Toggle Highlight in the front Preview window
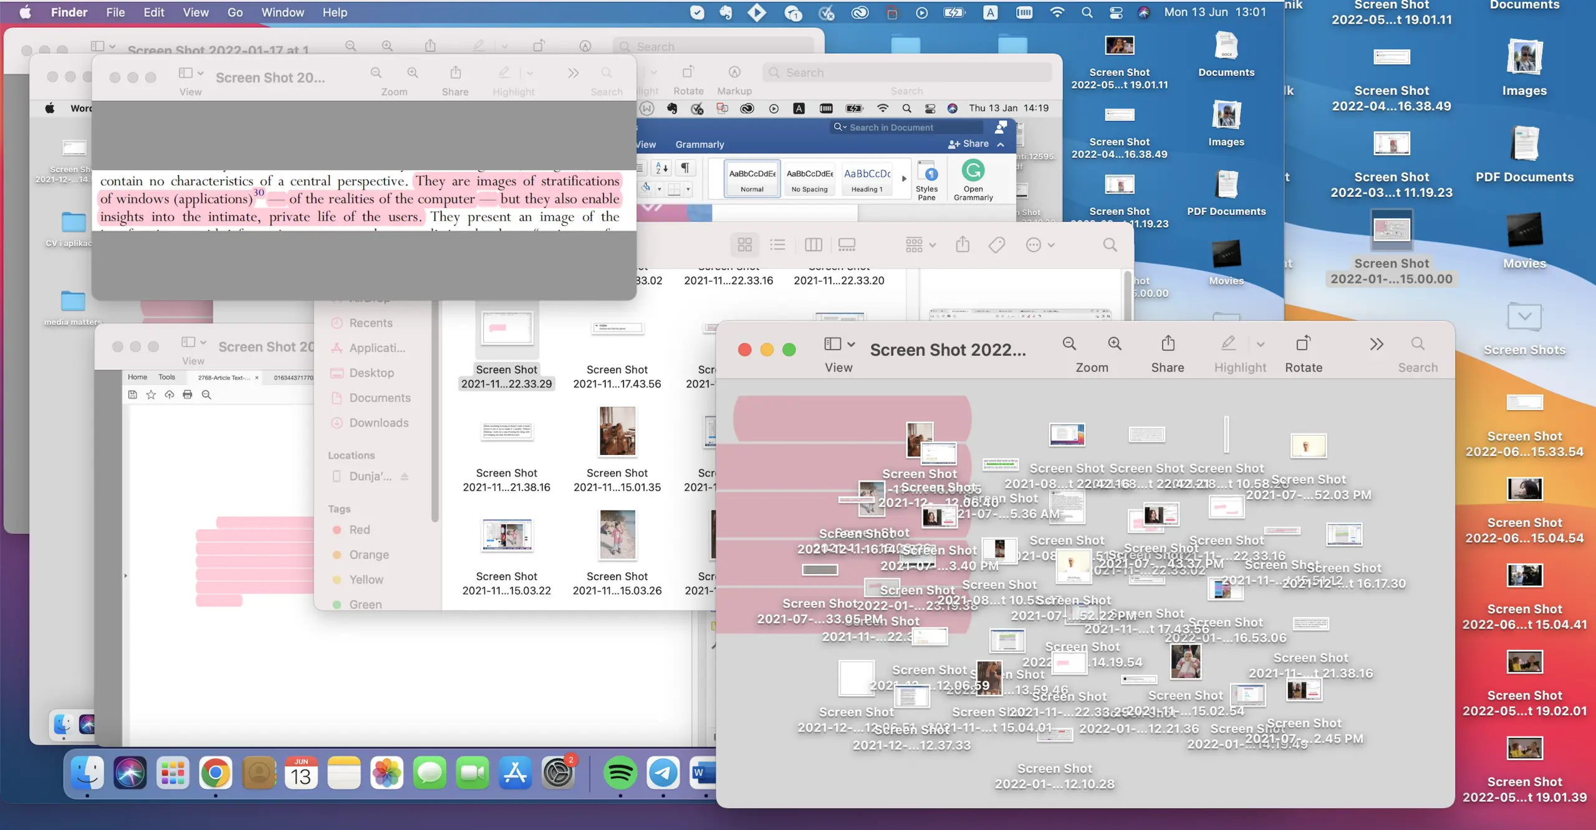The width and height of the screenshot is (1596, 830). coord(1228,344)
